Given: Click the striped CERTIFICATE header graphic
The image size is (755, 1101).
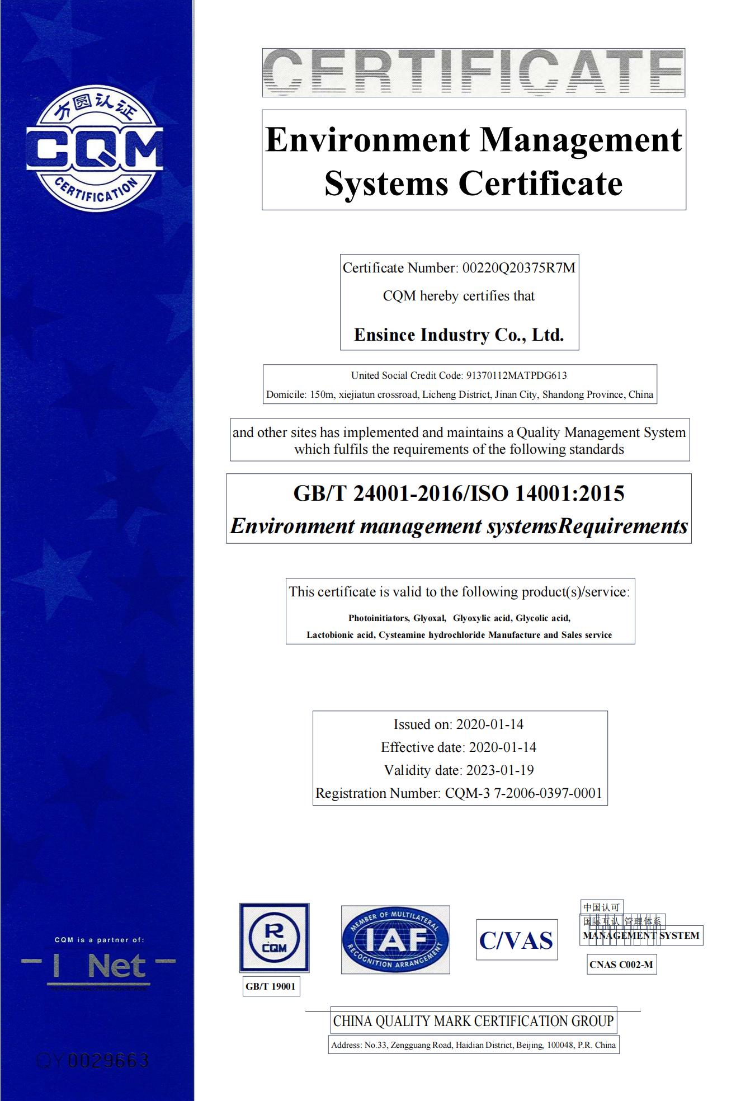Looking at the screenshot, I should pos(473,73).
